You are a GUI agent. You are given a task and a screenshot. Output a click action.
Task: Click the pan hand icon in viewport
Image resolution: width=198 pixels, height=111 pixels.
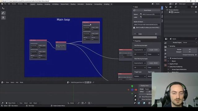[x=135, y=100]
